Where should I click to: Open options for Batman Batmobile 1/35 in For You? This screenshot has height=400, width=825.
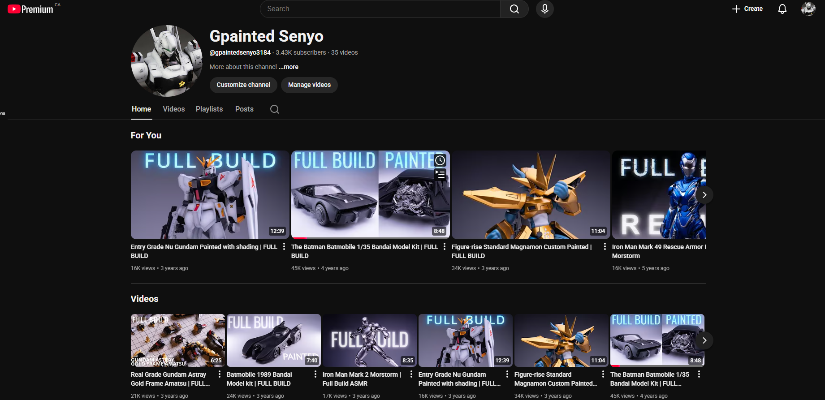[x=445, y=247]
